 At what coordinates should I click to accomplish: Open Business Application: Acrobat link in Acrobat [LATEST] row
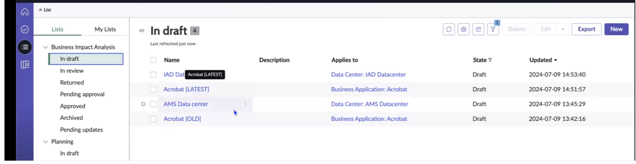pos(369,89)
